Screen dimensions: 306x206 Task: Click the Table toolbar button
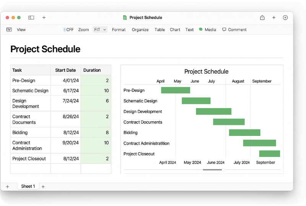[x=160, y=30]
